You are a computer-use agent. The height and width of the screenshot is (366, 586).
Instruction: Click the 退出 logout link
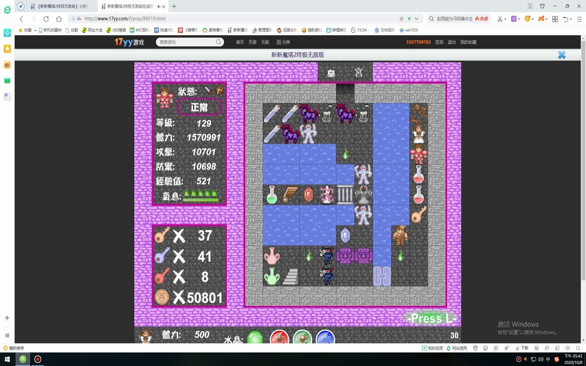[x=452, y=42]
